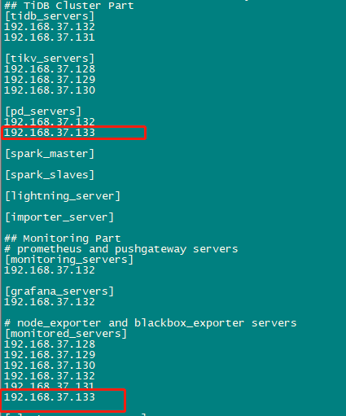346x416 pixels.
Task: Click the '## TiDB Cluster Part' heading
Action: pos(69,6)
